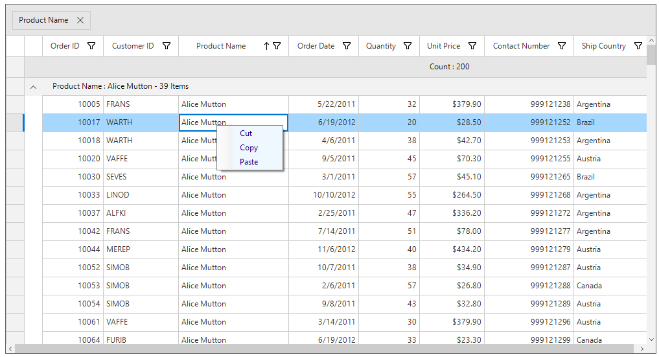Click the horizontal scrollbar right arrow
This screenshot has width=659, height=357.
[x=642, y=349]
